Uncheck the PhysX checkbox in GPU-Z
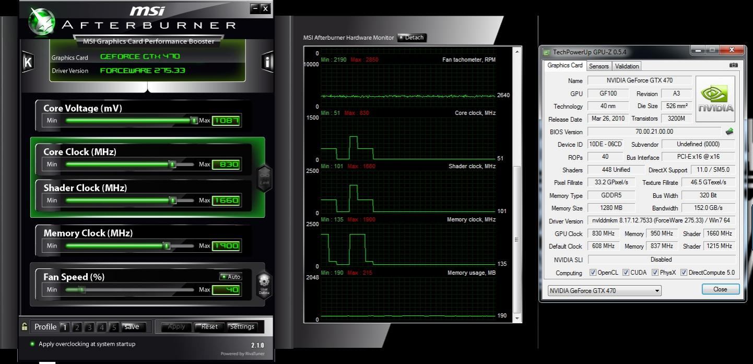 coord(655,273)
